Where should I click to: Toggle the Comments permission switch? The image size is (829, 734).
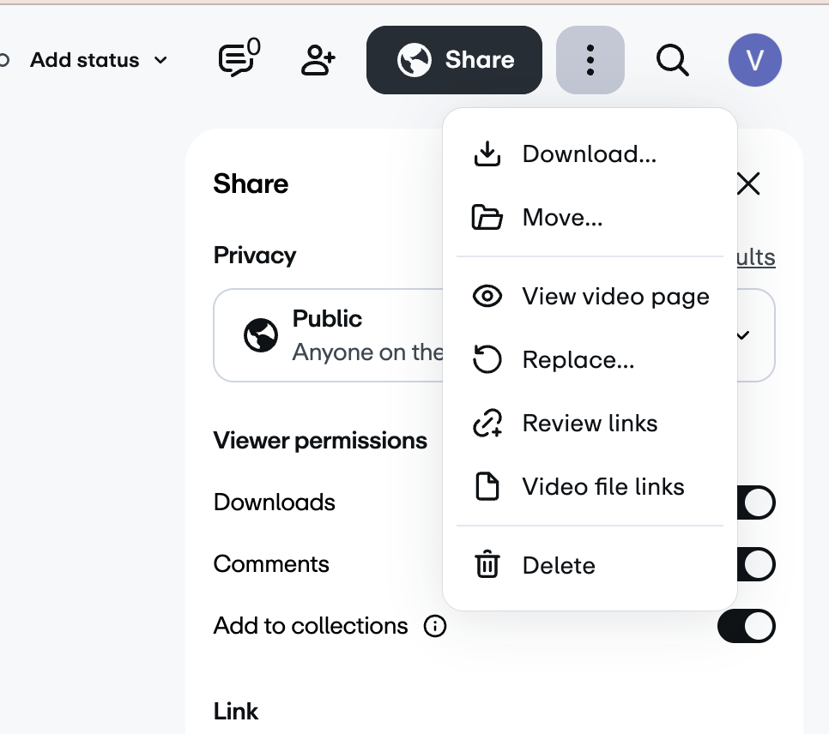[x=752, y=564]
